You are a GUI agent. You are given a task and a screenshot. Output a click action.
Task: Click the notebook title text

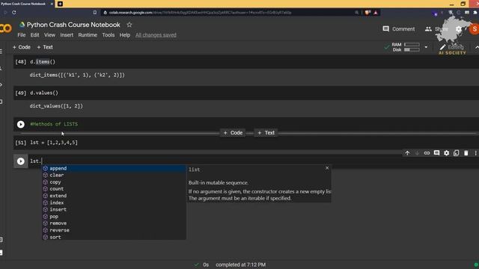[x=73, y=25]
